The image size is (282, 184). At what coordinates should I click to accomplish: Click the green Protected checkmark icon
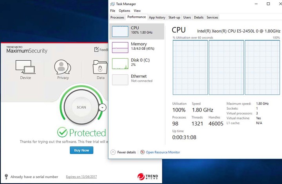(x=62, y=132)
